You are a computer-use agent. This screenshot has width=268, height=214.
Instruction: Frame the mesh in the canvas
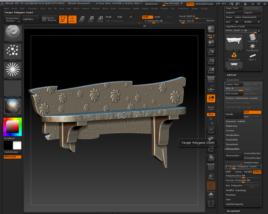(x=211, y=130)
